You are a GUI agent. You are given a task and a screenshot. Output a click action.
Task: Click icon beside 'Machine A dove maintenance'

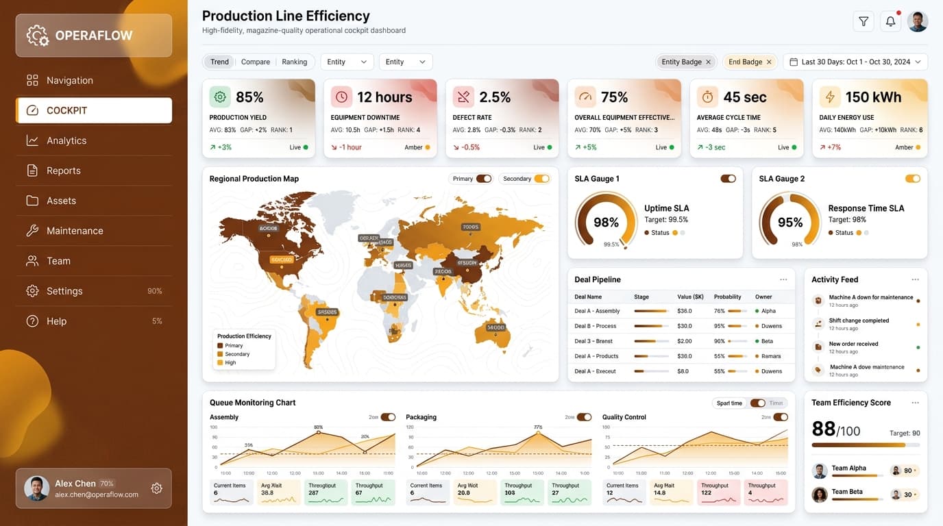(x=818, y=371)
